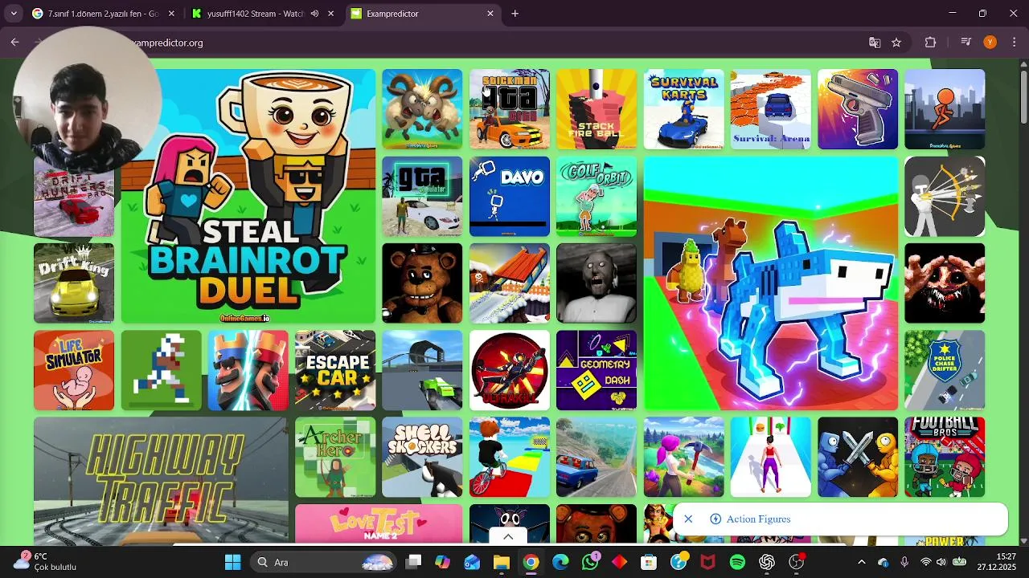
Task: Open the Police Chase Drifter game
Action: click(945, 370)
